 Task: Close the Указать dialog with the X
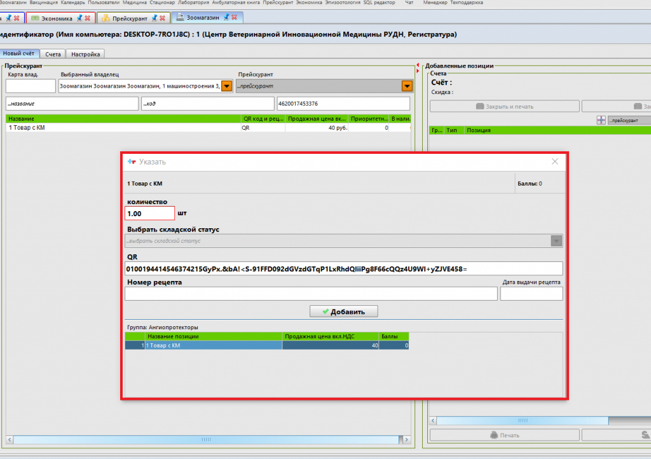click(555, 162)
